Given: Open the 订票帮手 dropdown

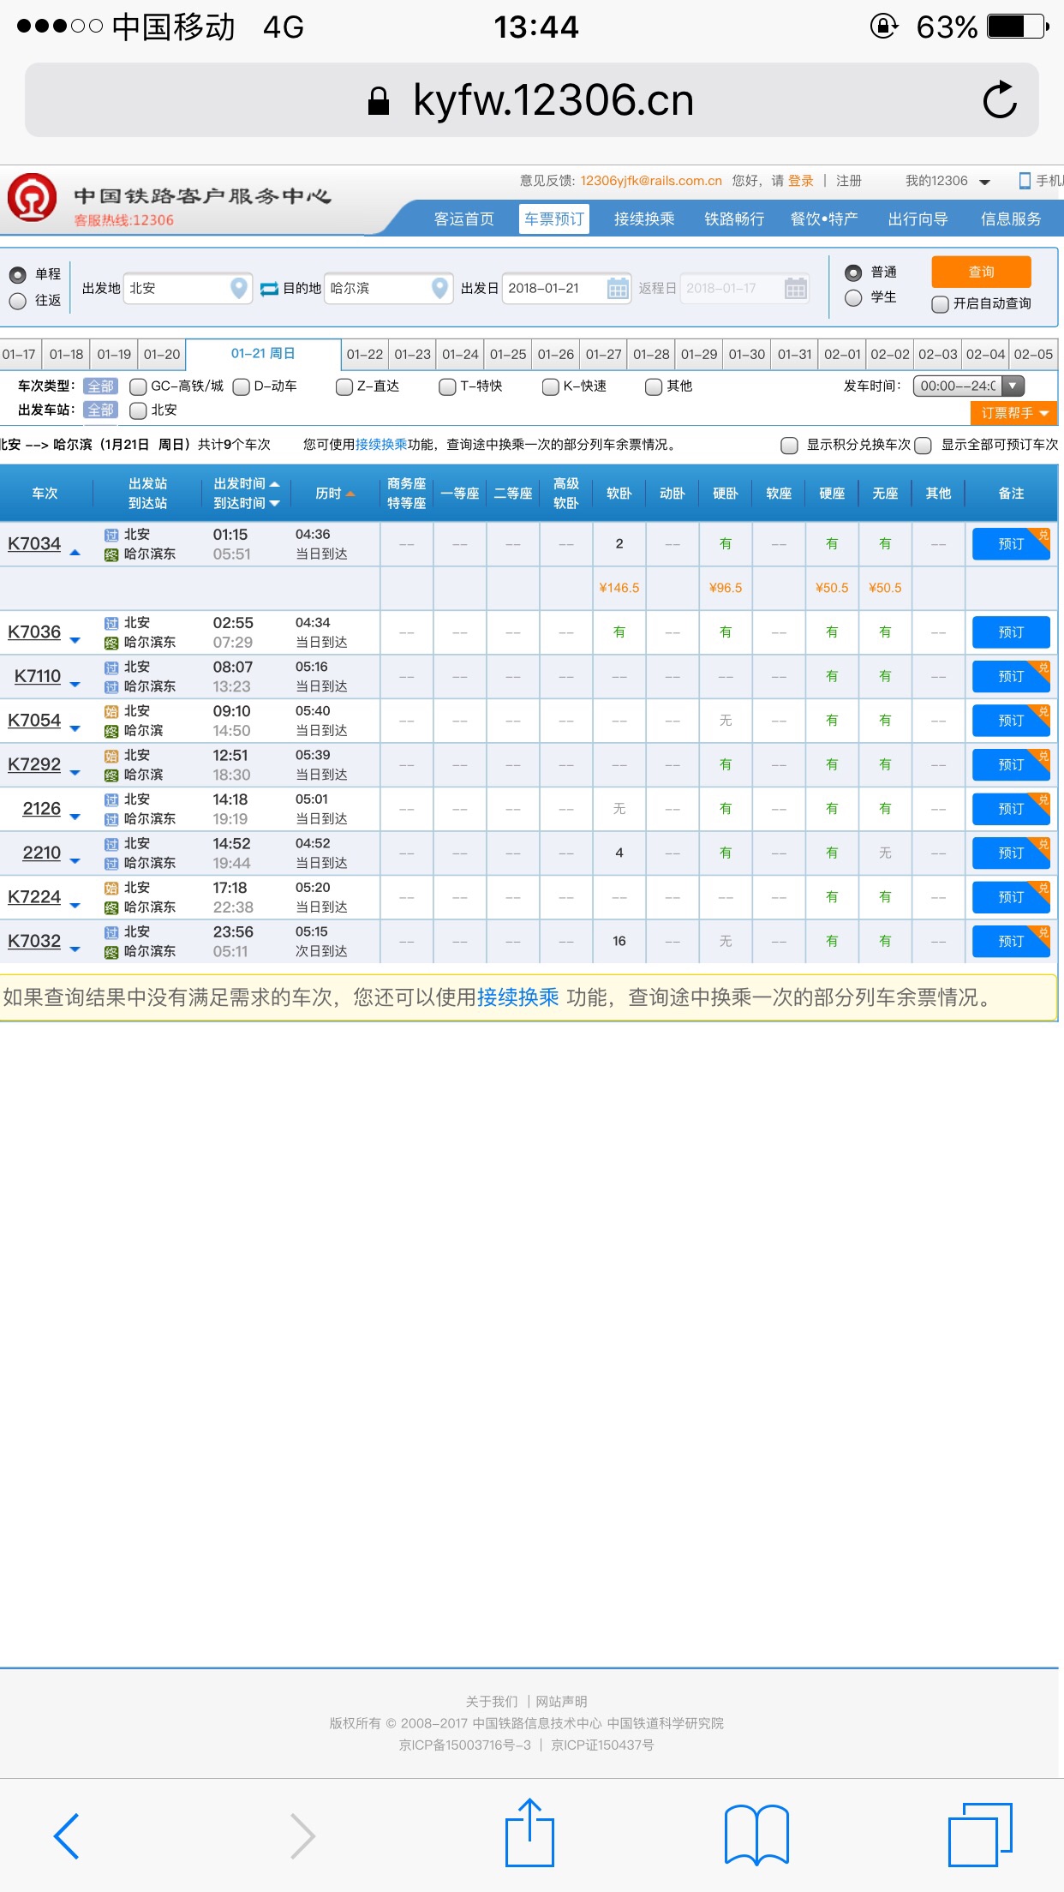Looking at the screenshot, I should (x=1014, y=414).
